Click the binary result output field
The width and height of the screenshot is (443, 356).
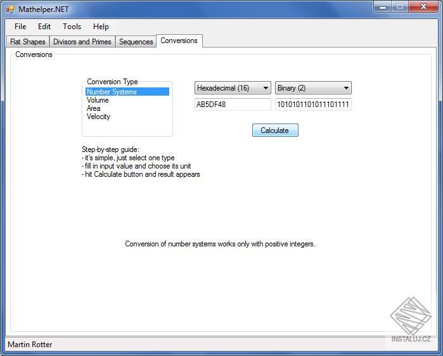coord(313,105)
